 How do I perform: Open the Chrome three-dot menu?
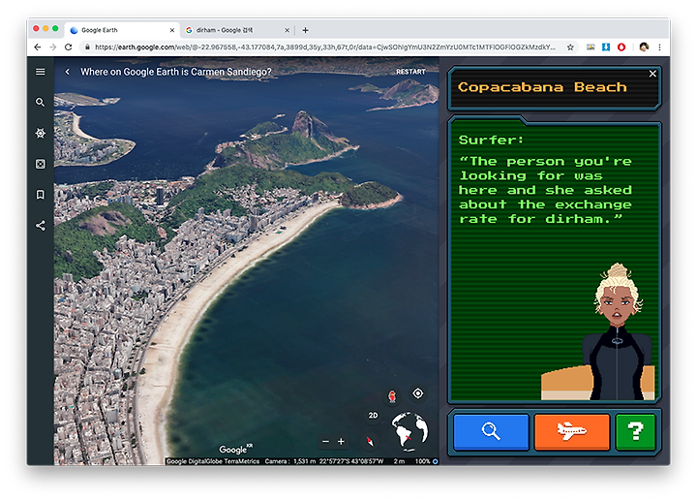point(659,47)
